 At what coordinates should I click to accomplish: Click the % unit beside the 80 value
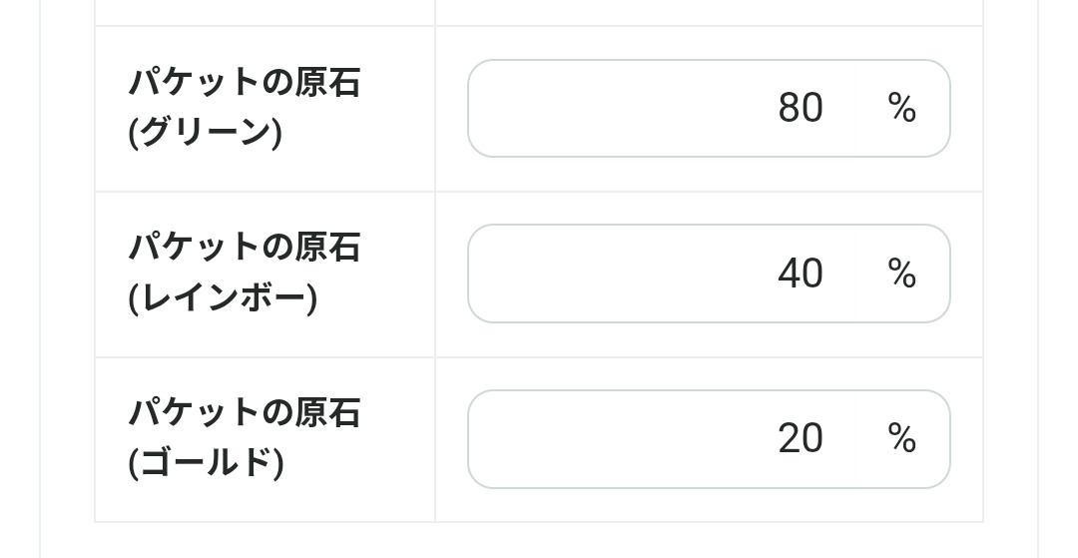click(x=901, y=108)
